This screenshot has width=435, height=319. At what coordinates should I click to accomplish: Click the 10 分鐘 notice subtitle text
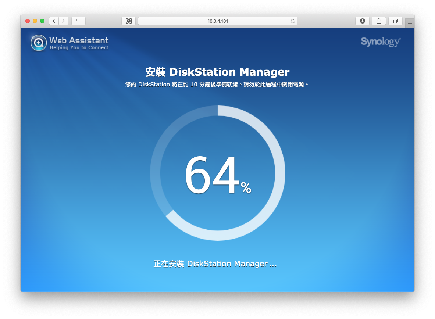pos(217,84)
